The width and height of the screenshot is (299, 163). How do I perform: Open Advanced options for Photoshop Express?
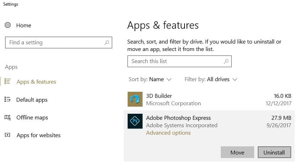point(169,133)
